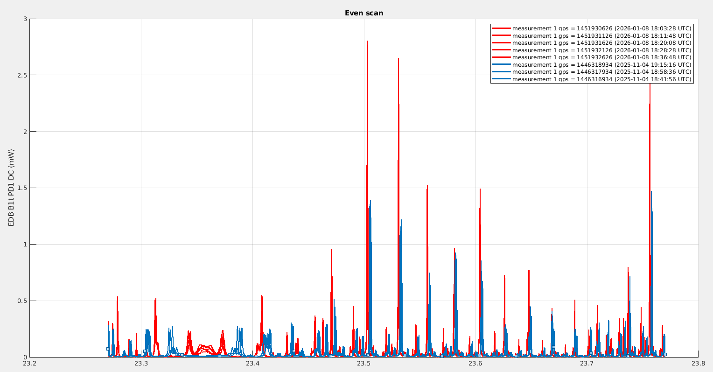Click the x-axis tick label 23.5
Viewport: 713px width, 372px height.
click(363, 364)
